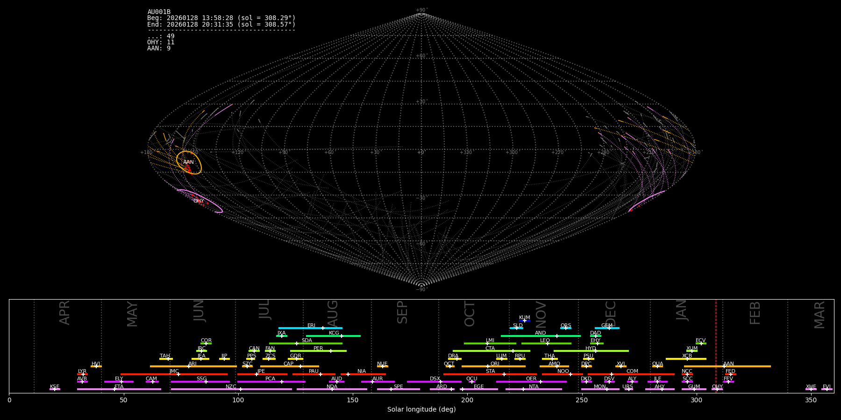Click the KSE shower marker
The height and width of the screenshot is (420, 841).
coord(55,389)
